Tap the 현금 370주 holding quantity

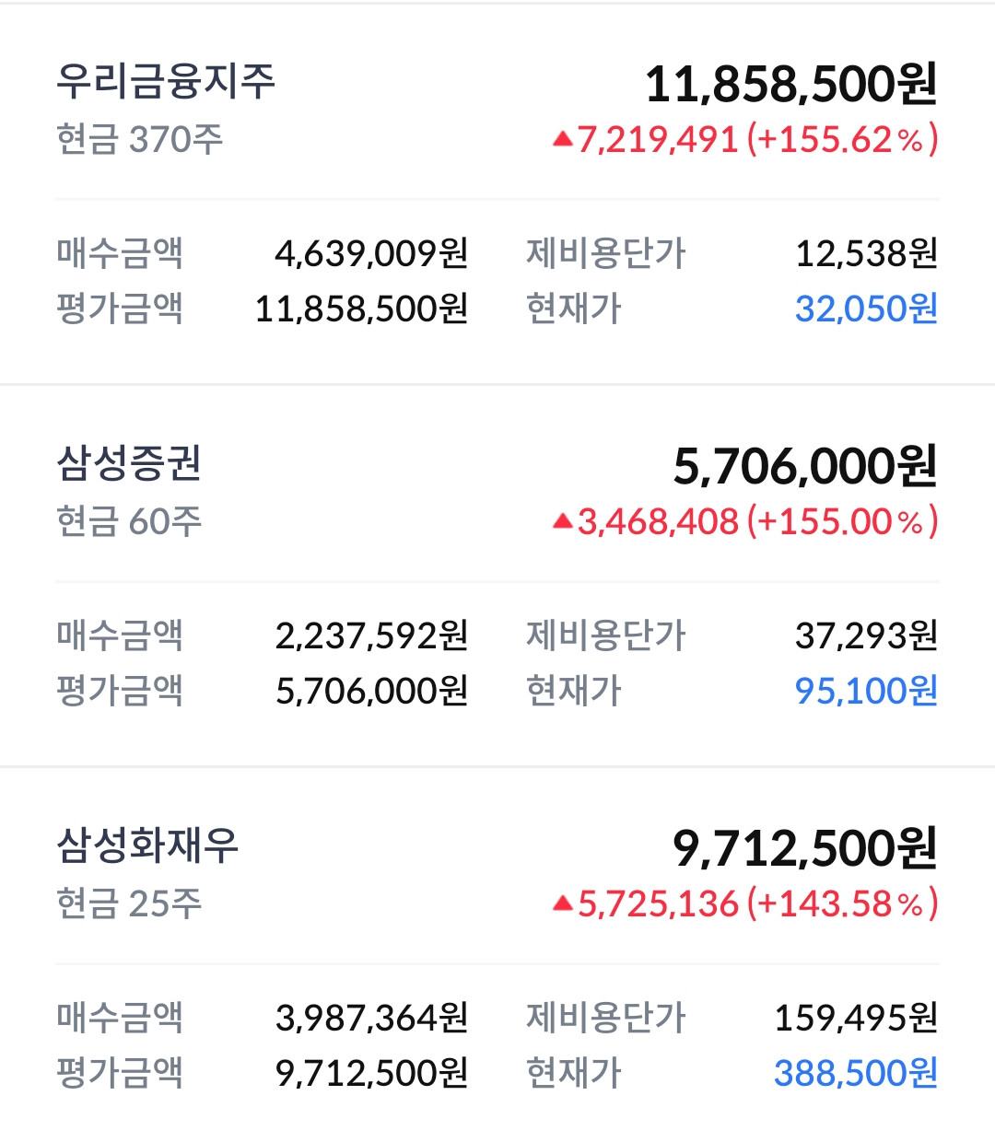tap(139, 140)
